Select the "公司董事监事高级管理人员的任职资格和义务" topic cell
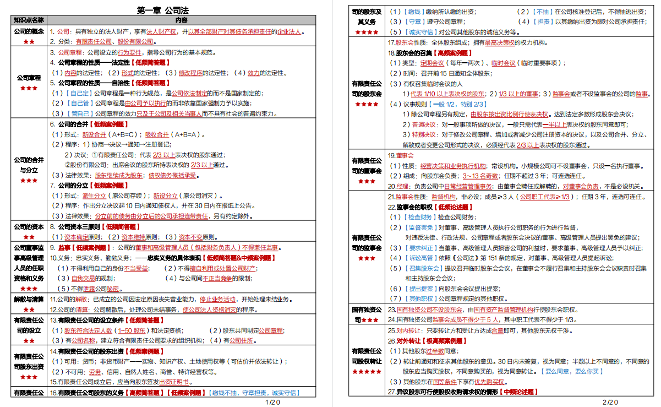 [29, 267]
